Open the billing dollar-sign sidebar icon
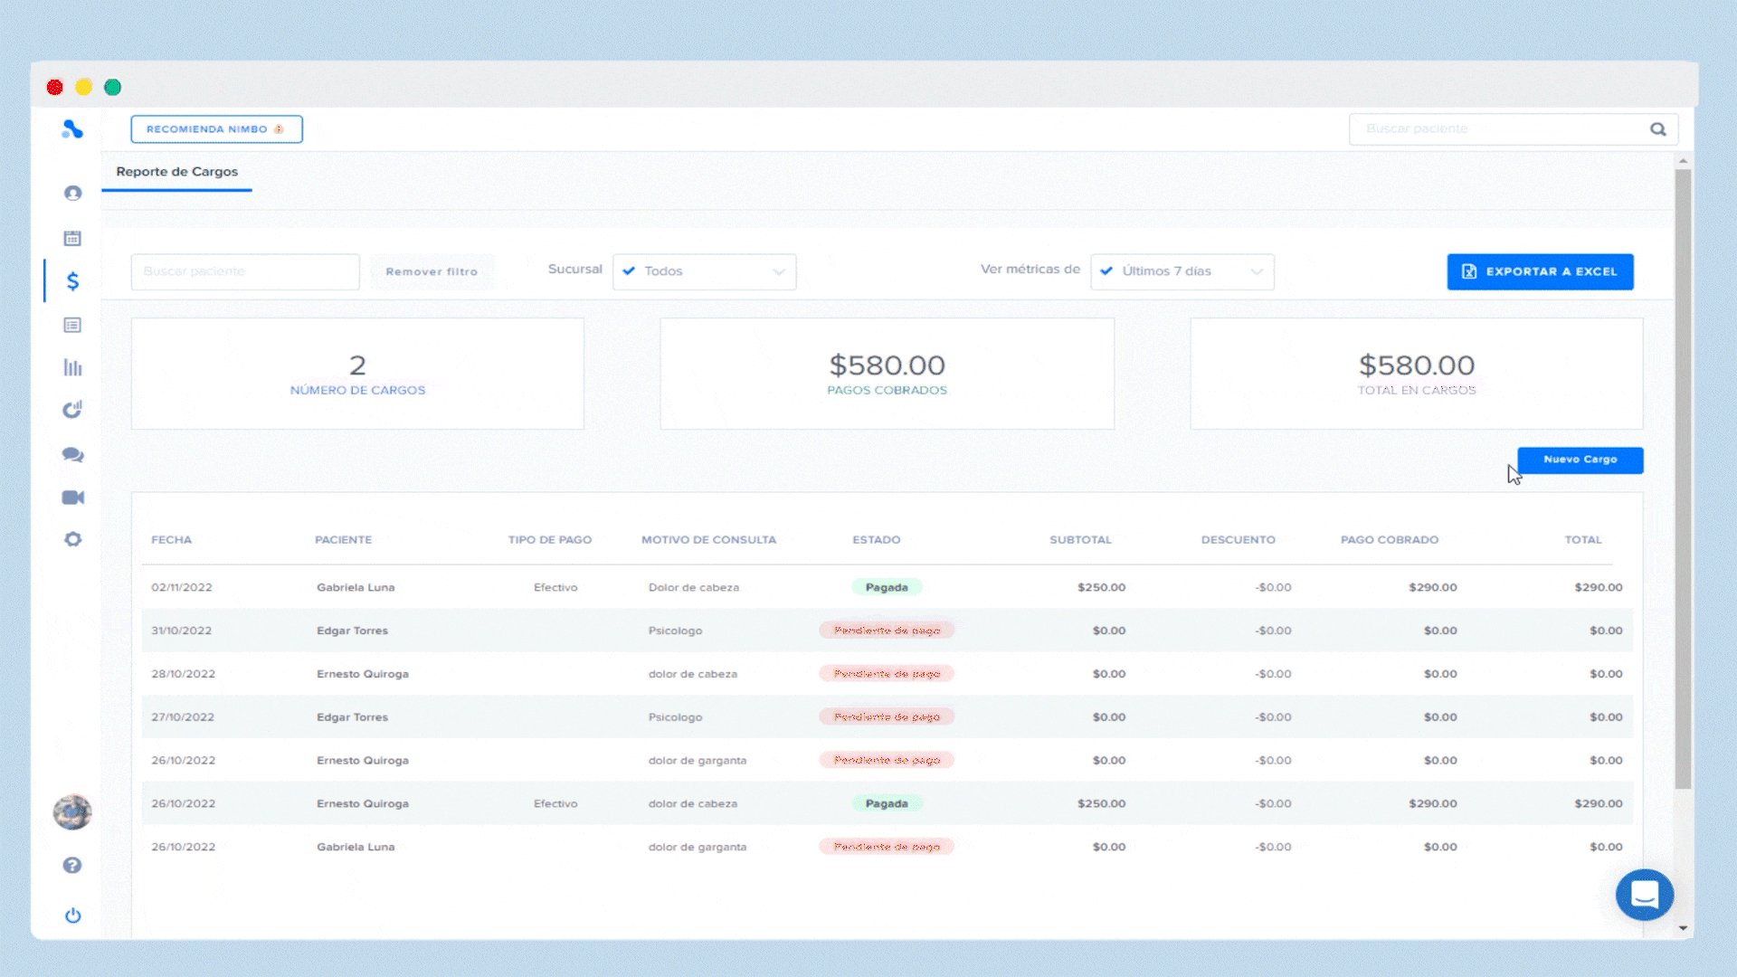The image size is (1737, 977). (72, 281)
